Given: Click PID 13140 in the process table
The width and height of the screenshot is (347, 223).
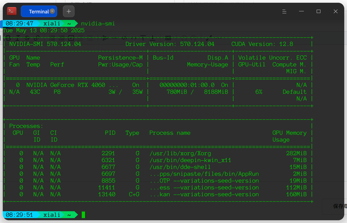Looking at the screenshot, I should click(107, 194).
